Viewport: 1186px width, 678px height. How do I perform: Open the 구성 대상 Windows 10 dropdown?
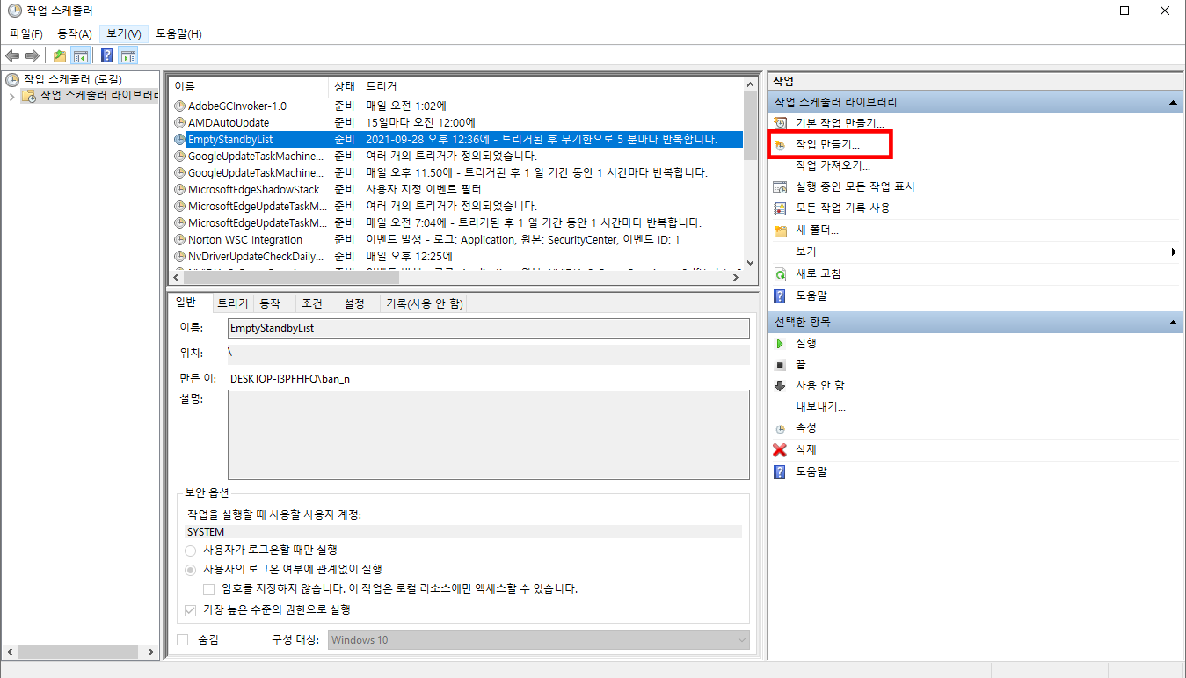pyautogui.click(x=539, y=640)
